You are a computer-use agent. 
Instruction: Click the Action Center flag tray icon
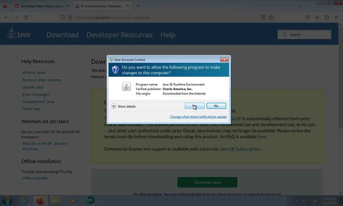pyautogui.click(x=303, y=201)
